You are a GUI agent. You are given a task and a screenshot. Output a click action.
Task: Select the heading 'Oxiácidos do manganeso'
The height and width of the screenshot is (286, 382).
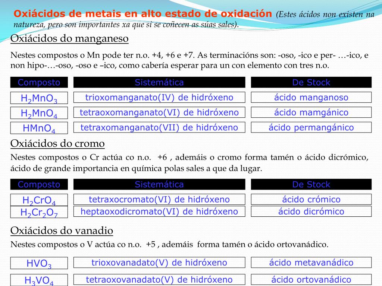(x=69, y=39)
